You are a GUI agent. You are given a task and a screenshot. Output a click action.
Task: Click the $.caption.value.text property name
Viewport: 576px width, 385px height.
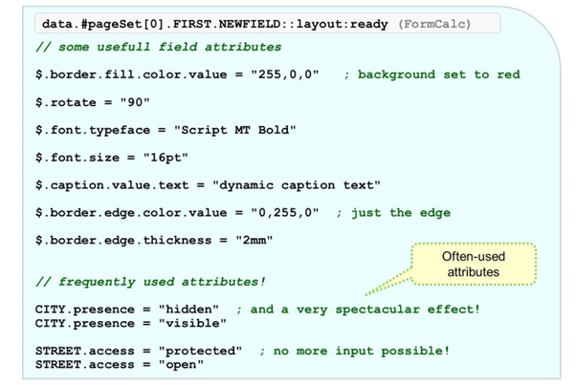click(114, 184)
